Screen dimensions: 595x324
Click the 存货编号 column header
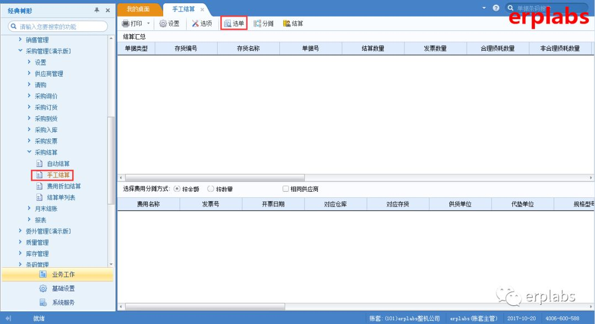pyautogui.click(x=186, y=48)
